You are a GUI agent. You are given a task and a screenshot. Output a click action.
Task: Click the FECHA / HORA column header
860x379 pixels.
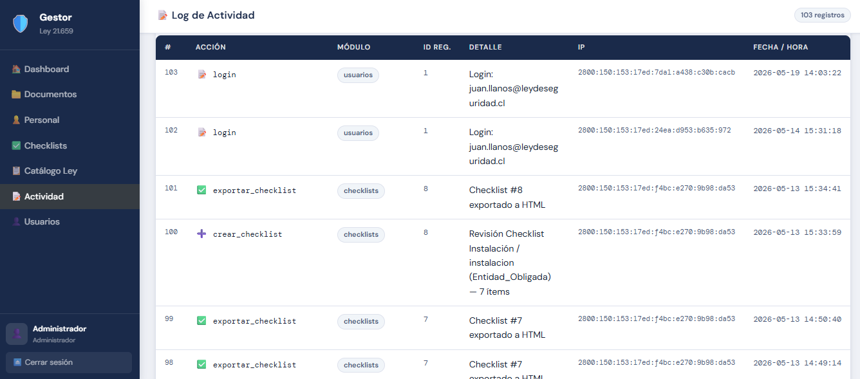pyautogui.click(x=781, y=48)
